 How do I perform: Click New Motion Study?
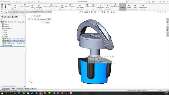[x=100, y=7]
